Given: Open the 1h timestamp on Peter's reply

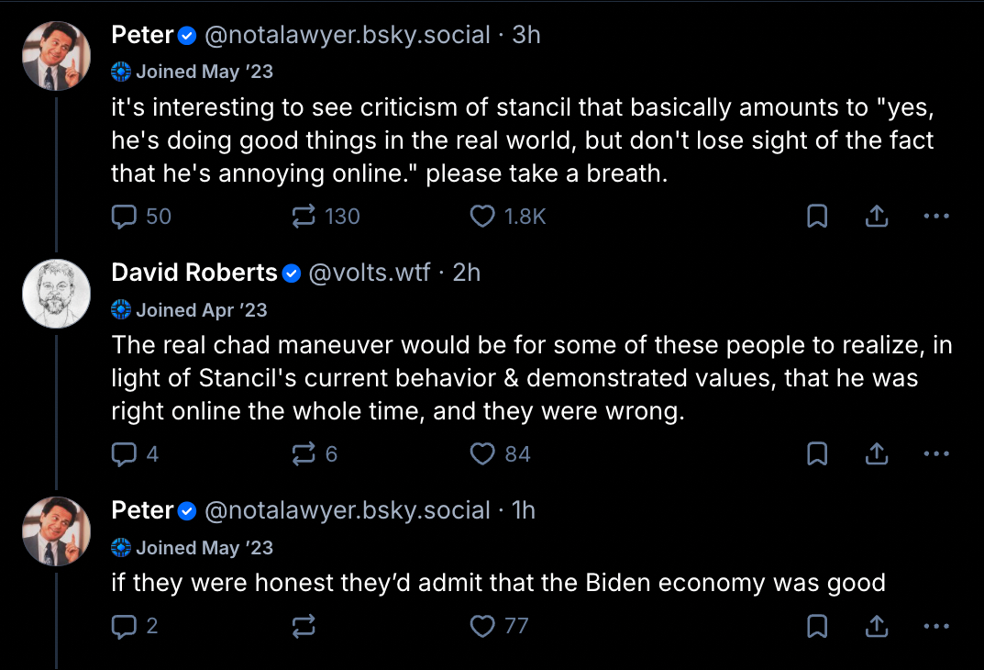Looking at the screenshot, I should click(523, 510).
